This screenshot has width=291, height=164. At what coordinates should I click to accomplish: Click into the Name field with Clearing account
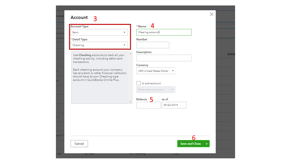pyautogui.click(x=164, y=32)
